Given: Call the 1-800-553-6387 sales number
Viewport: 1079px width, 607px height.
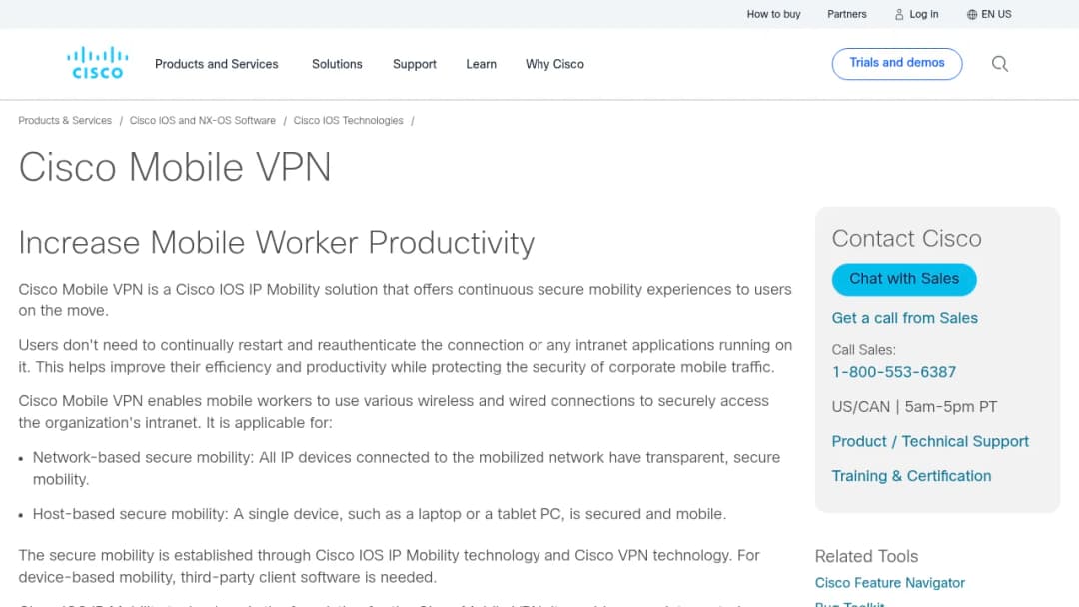Looking at the screenshot, I should click(894, 372).
